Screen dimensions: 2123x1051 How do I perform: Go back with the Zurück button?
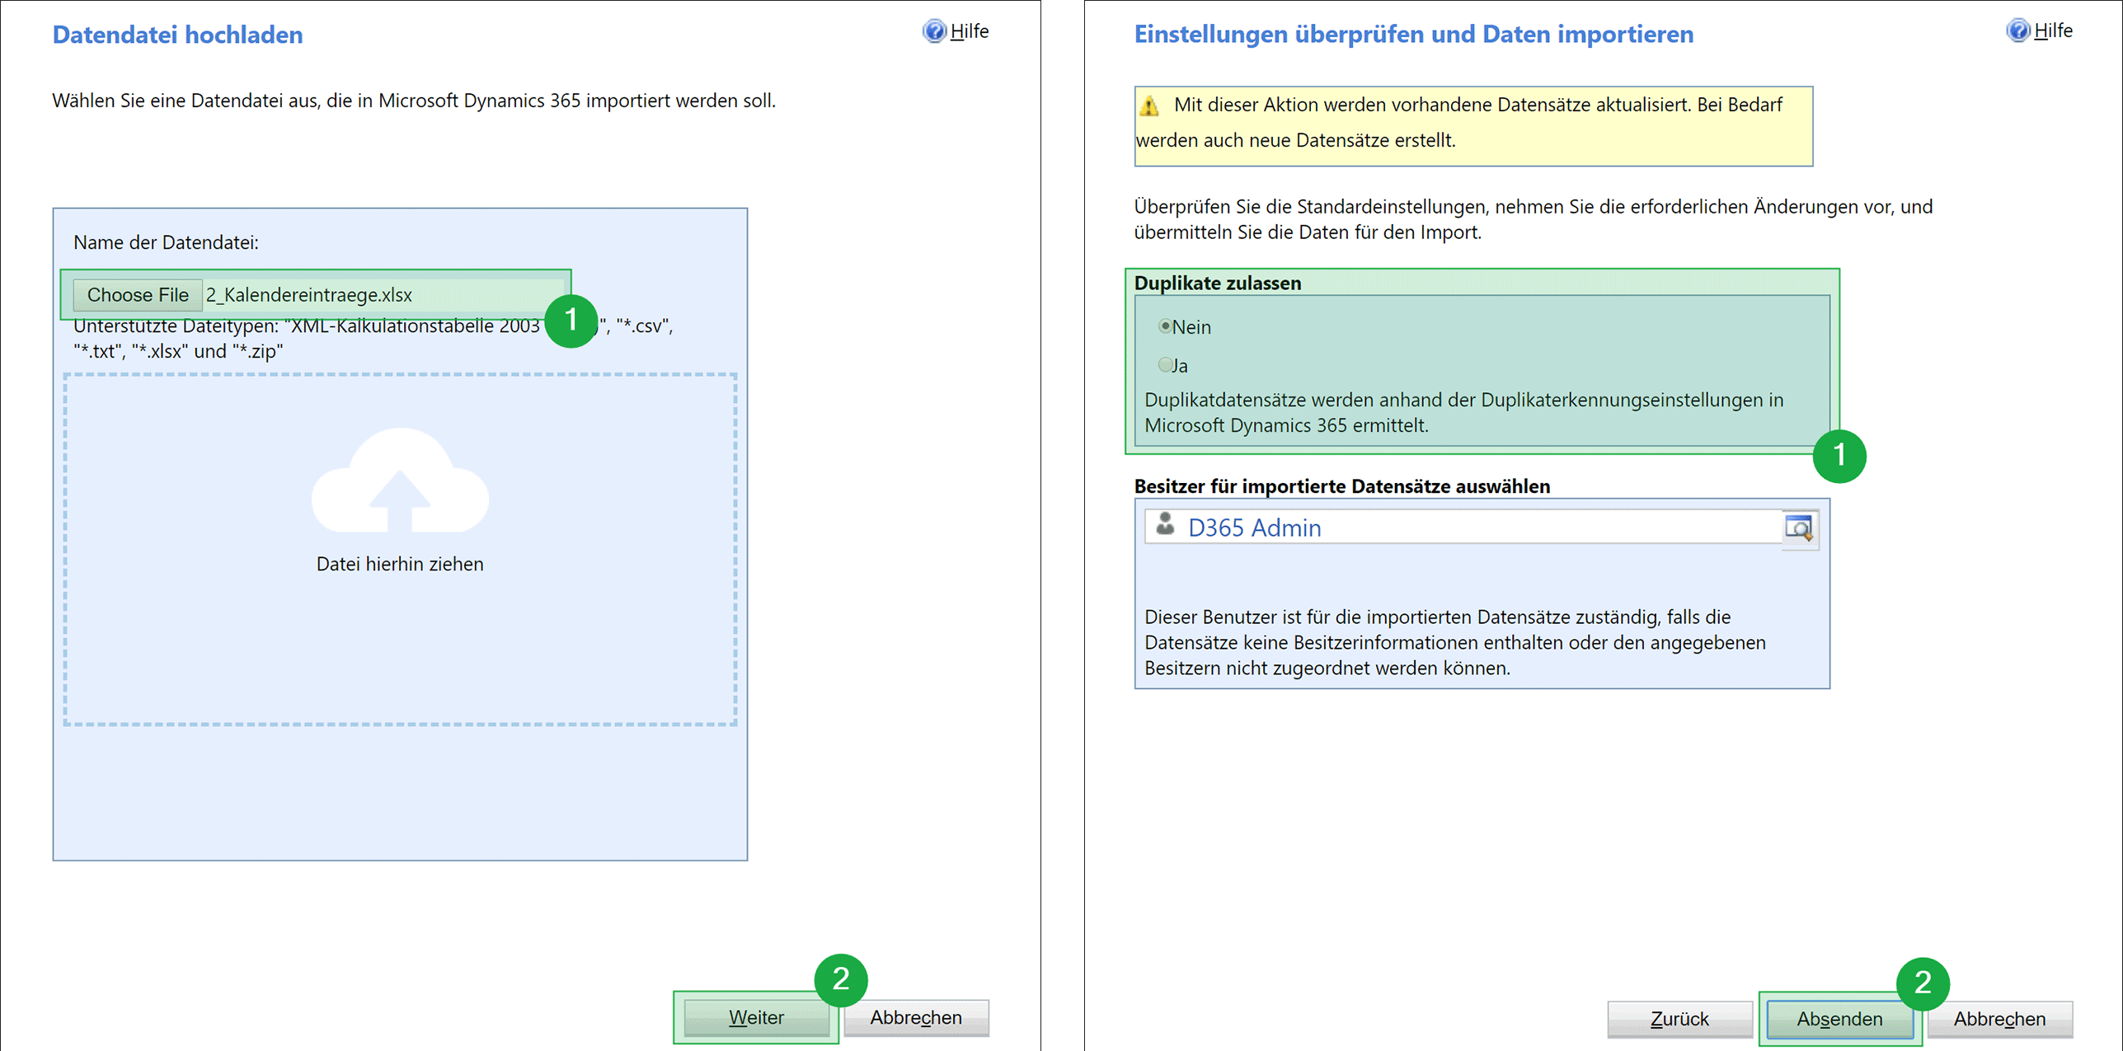(x=1679, y=1019)
